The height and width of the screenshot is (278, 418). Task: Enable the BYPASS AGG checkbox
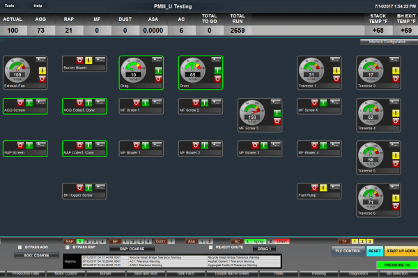pyautogui.click(x=20, y=247)
